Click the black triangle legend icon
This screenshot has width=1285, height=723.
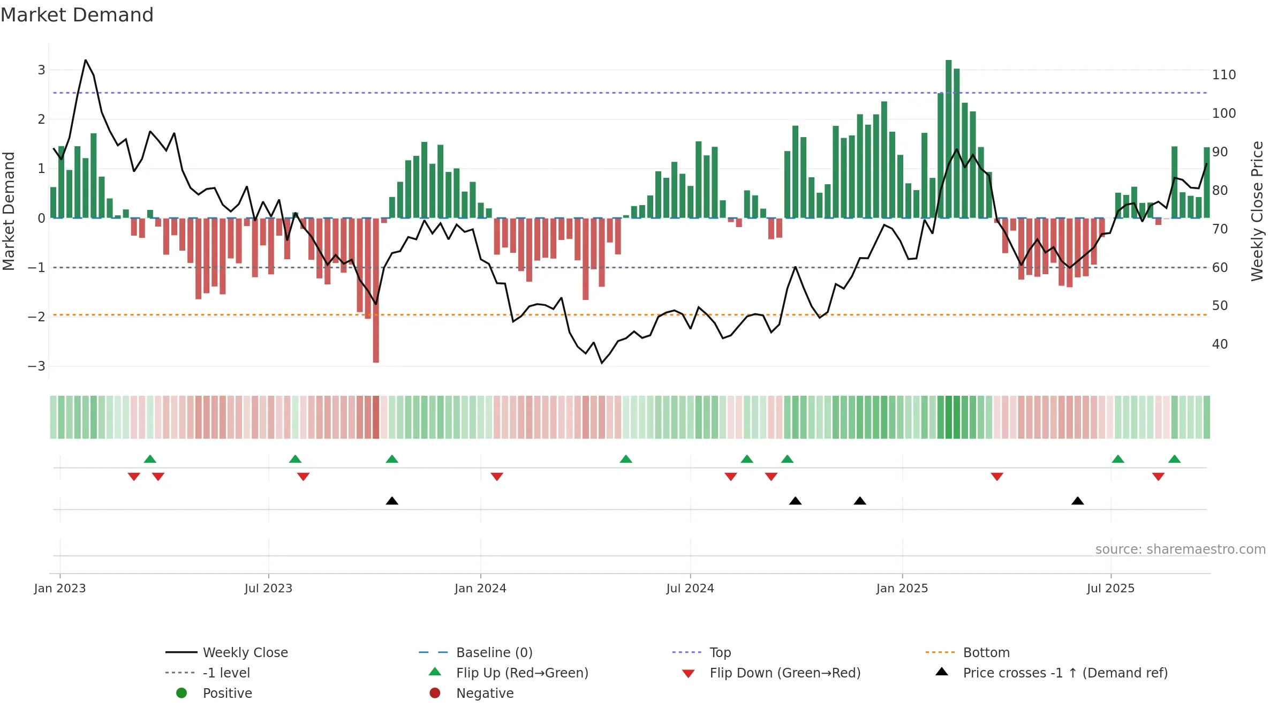942,672
